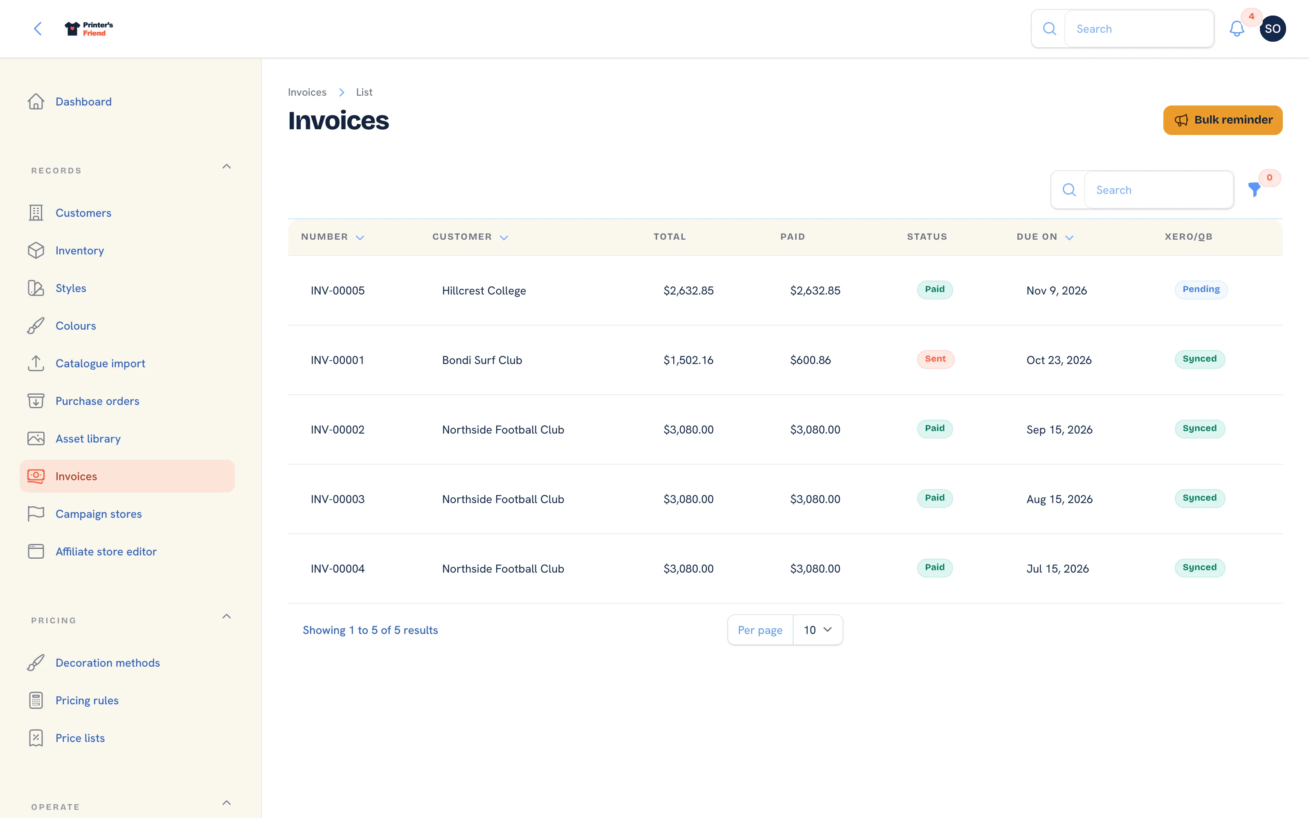Click the Inventory cube icon

36,250
